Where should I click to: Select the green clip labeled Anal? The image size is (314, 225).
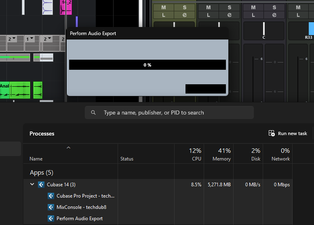coord(4,90)
